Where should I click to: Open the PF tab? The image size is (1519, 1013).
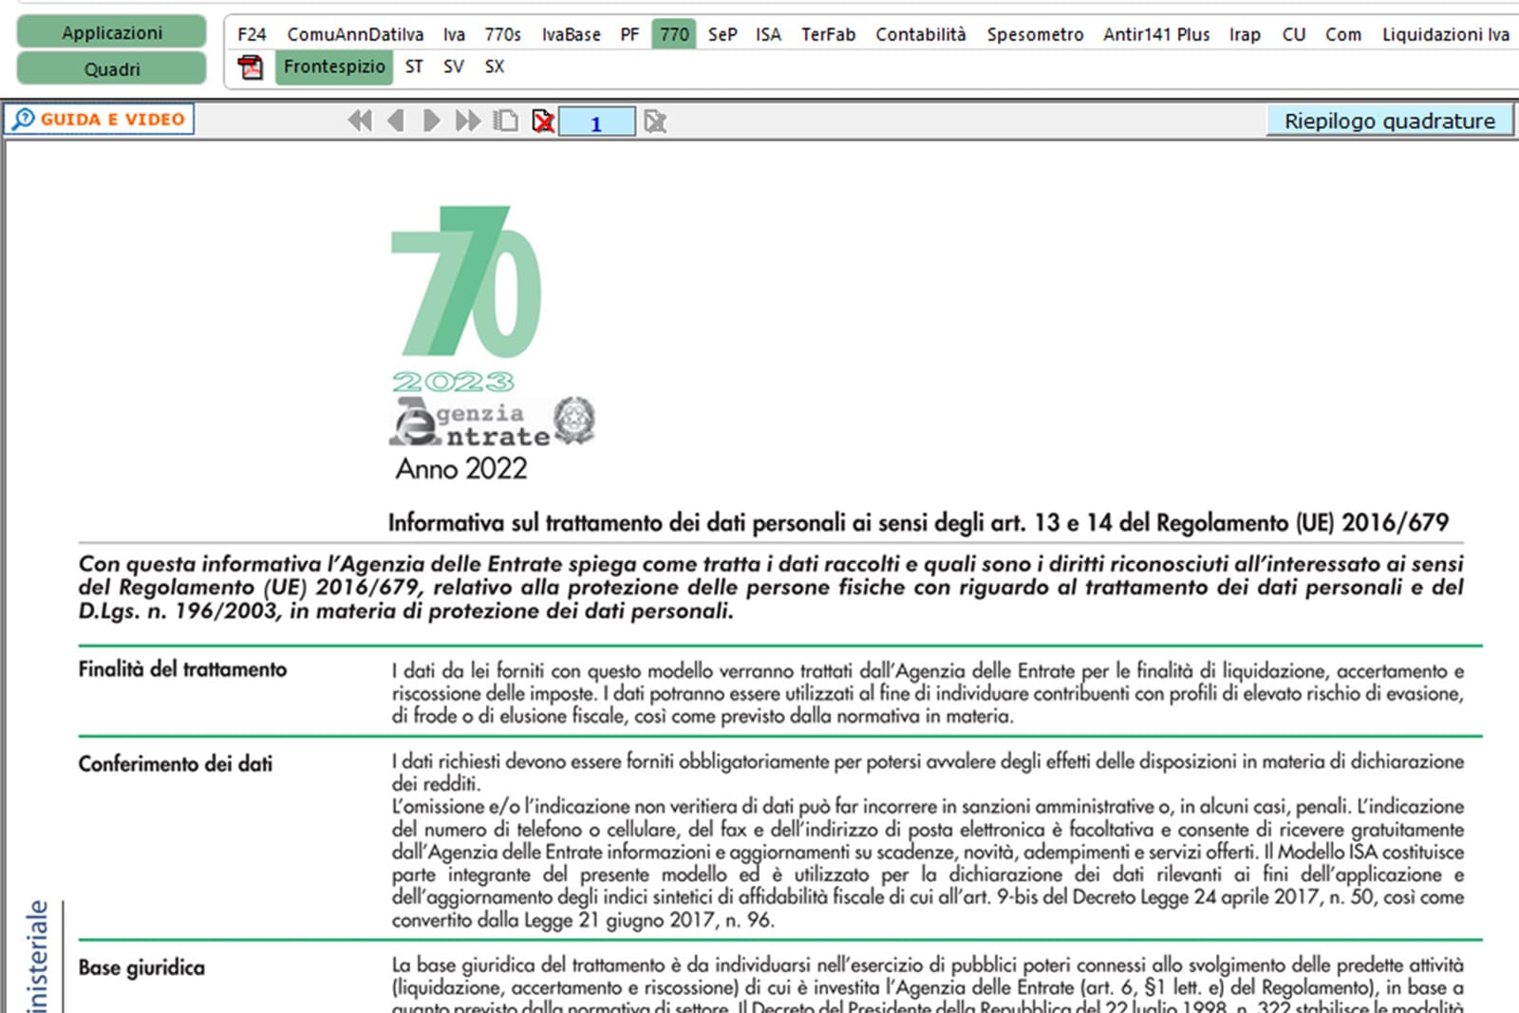coord(629,34)
